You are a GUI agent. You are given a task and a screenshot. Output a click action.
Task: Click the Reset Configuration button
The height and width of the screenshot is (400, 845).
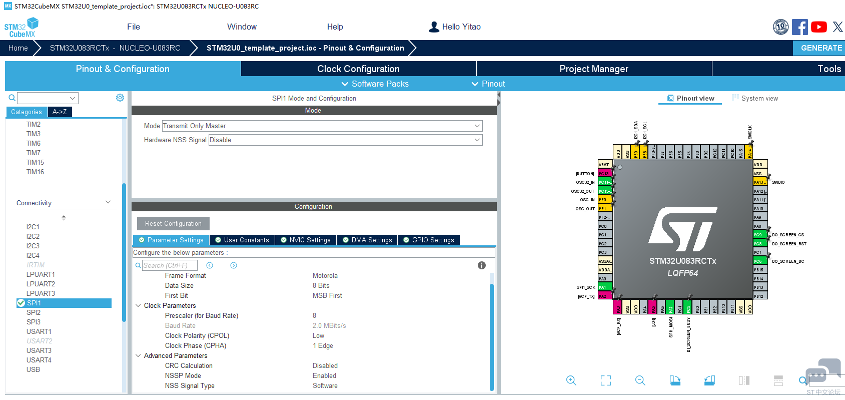(173, 223)
